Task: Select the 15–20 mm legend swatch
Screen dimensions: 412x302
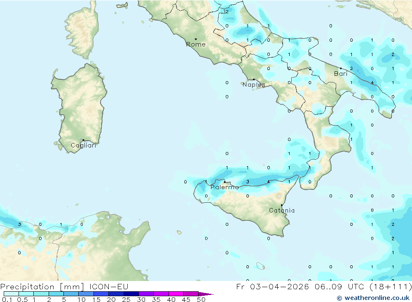Action: pos(101,294)
